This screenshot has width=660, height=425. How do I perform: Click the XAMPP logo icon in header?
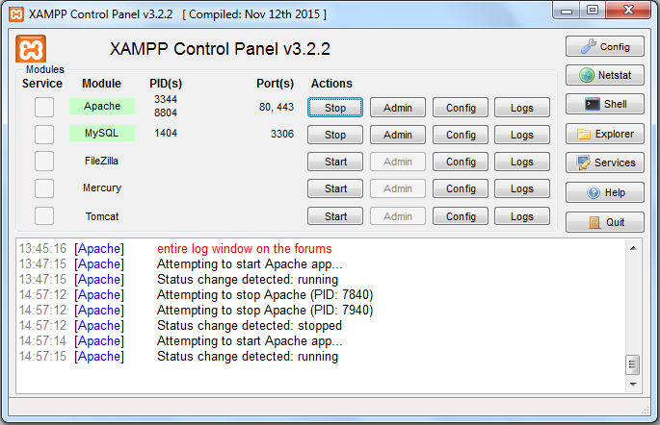click(32, 50)
